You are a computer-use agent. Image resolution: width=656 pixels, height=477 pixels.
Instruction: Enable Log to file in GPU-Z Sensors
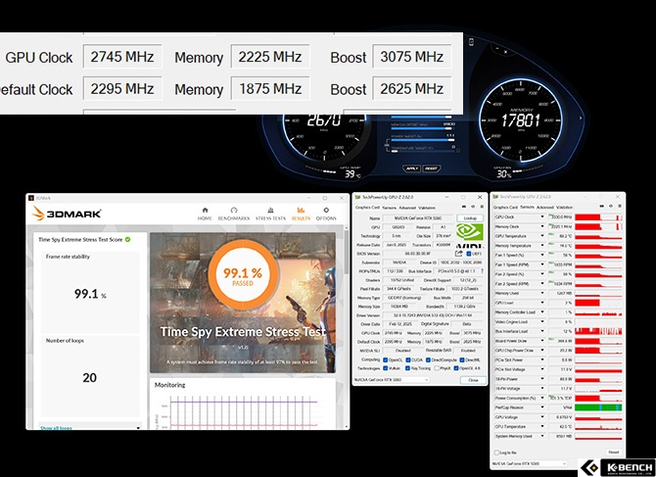click(x=496, y=453)
